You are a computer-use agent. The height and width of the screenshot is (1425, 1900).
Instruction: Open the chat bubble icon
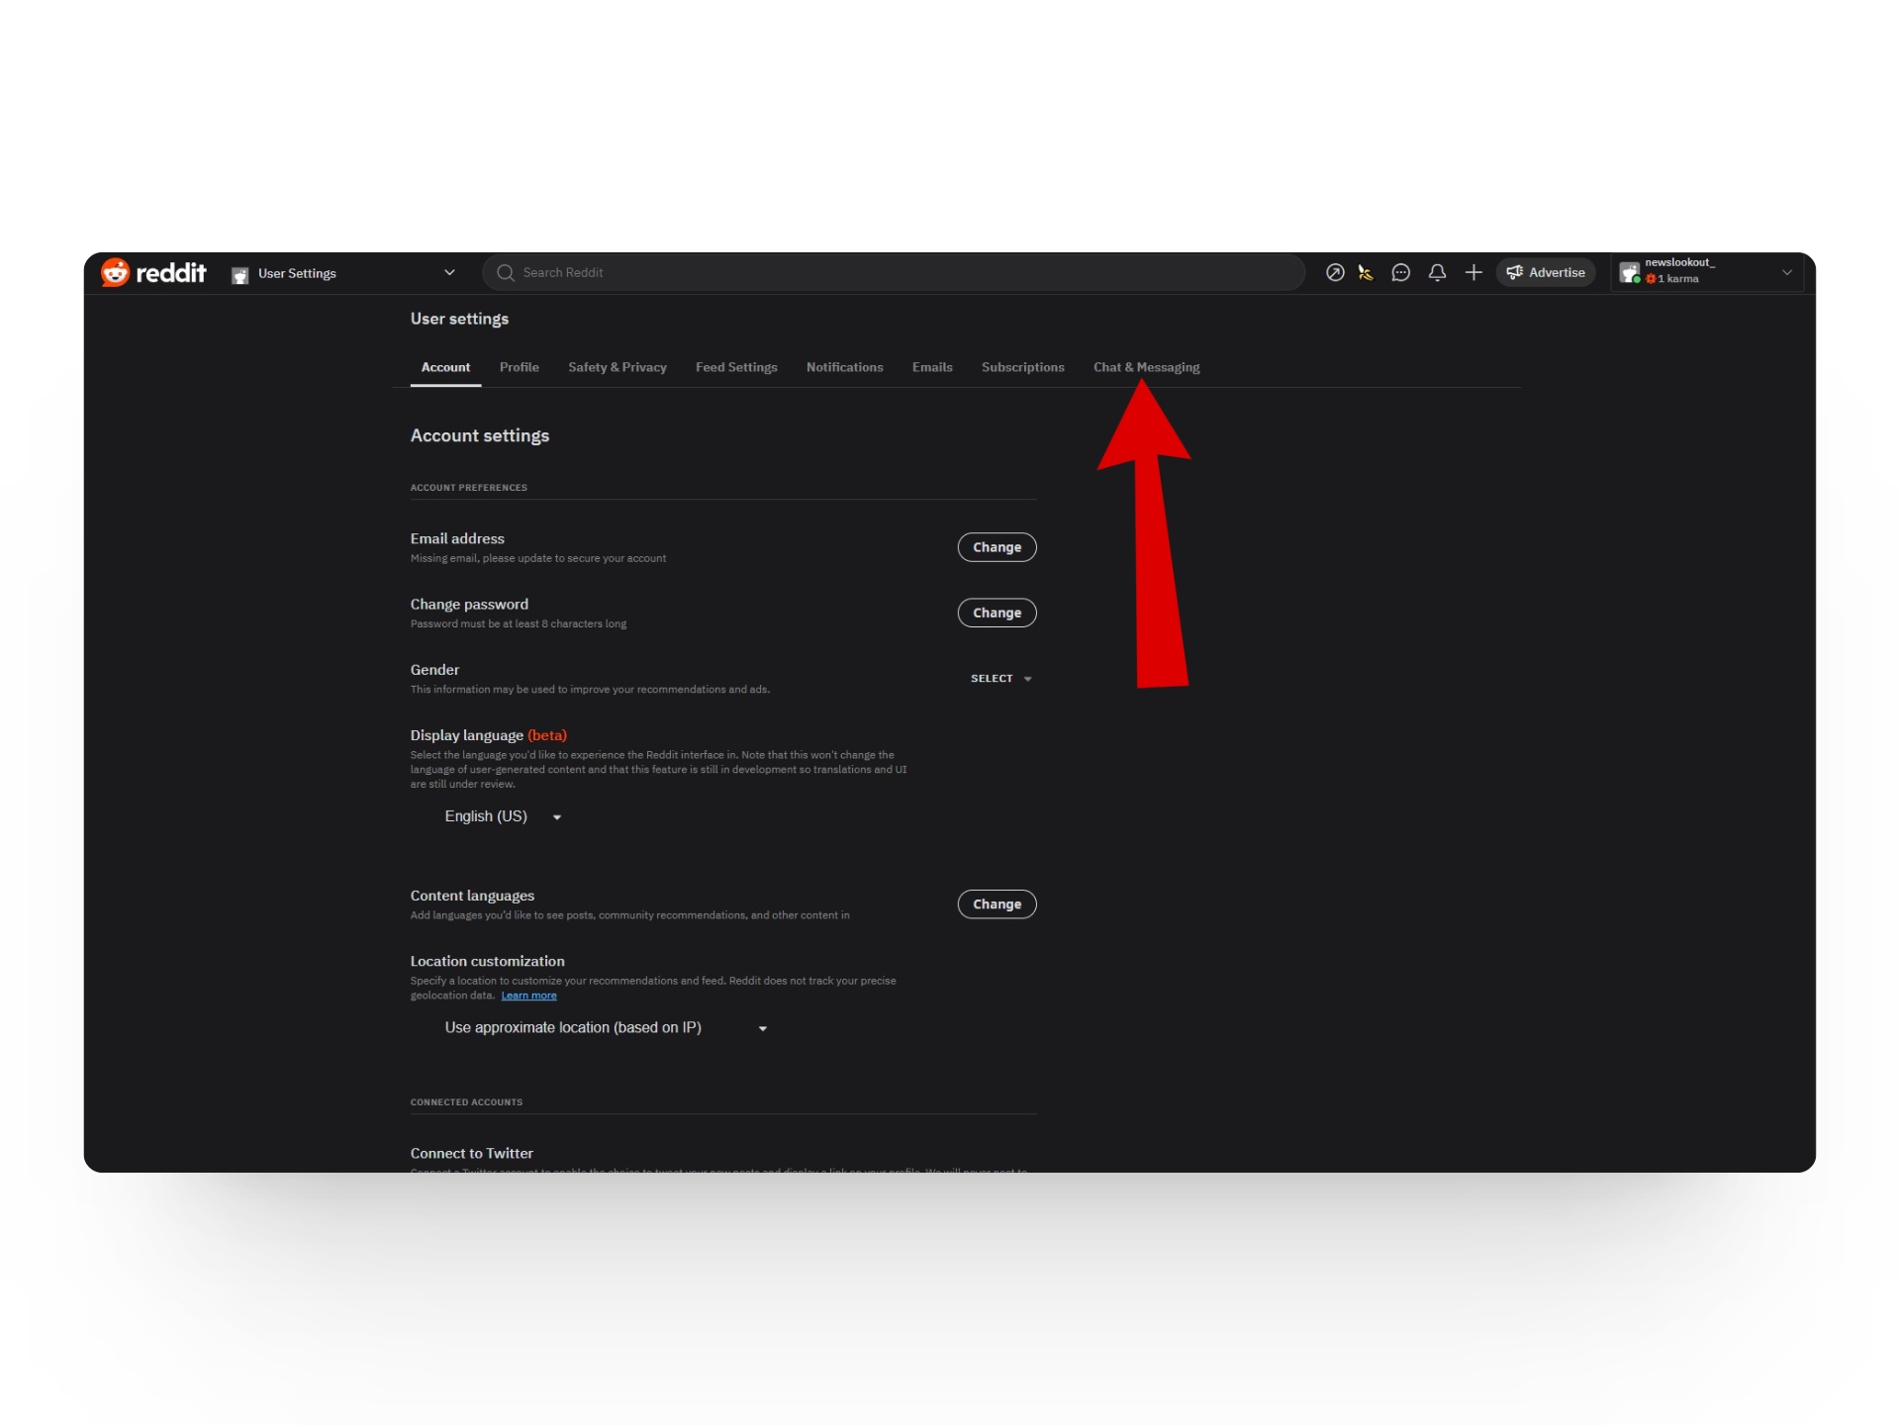pos(1400,272)
